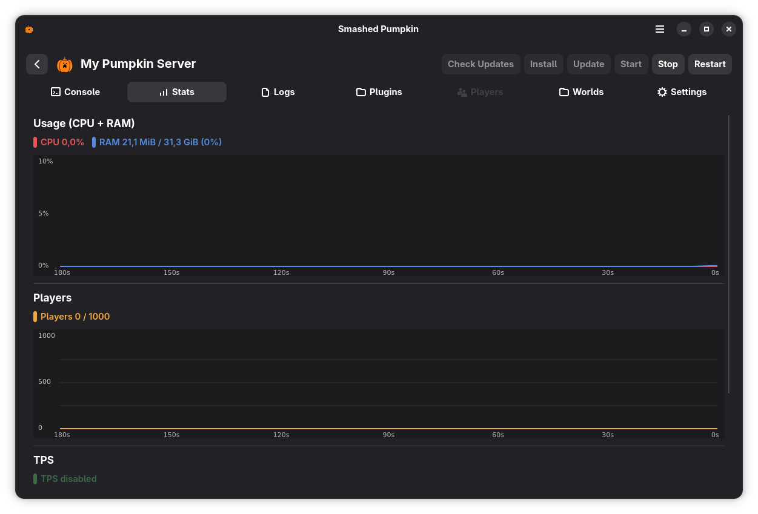Click the TPS disabled legend entry
758x514 pixels.
click(x=65, y=478)
